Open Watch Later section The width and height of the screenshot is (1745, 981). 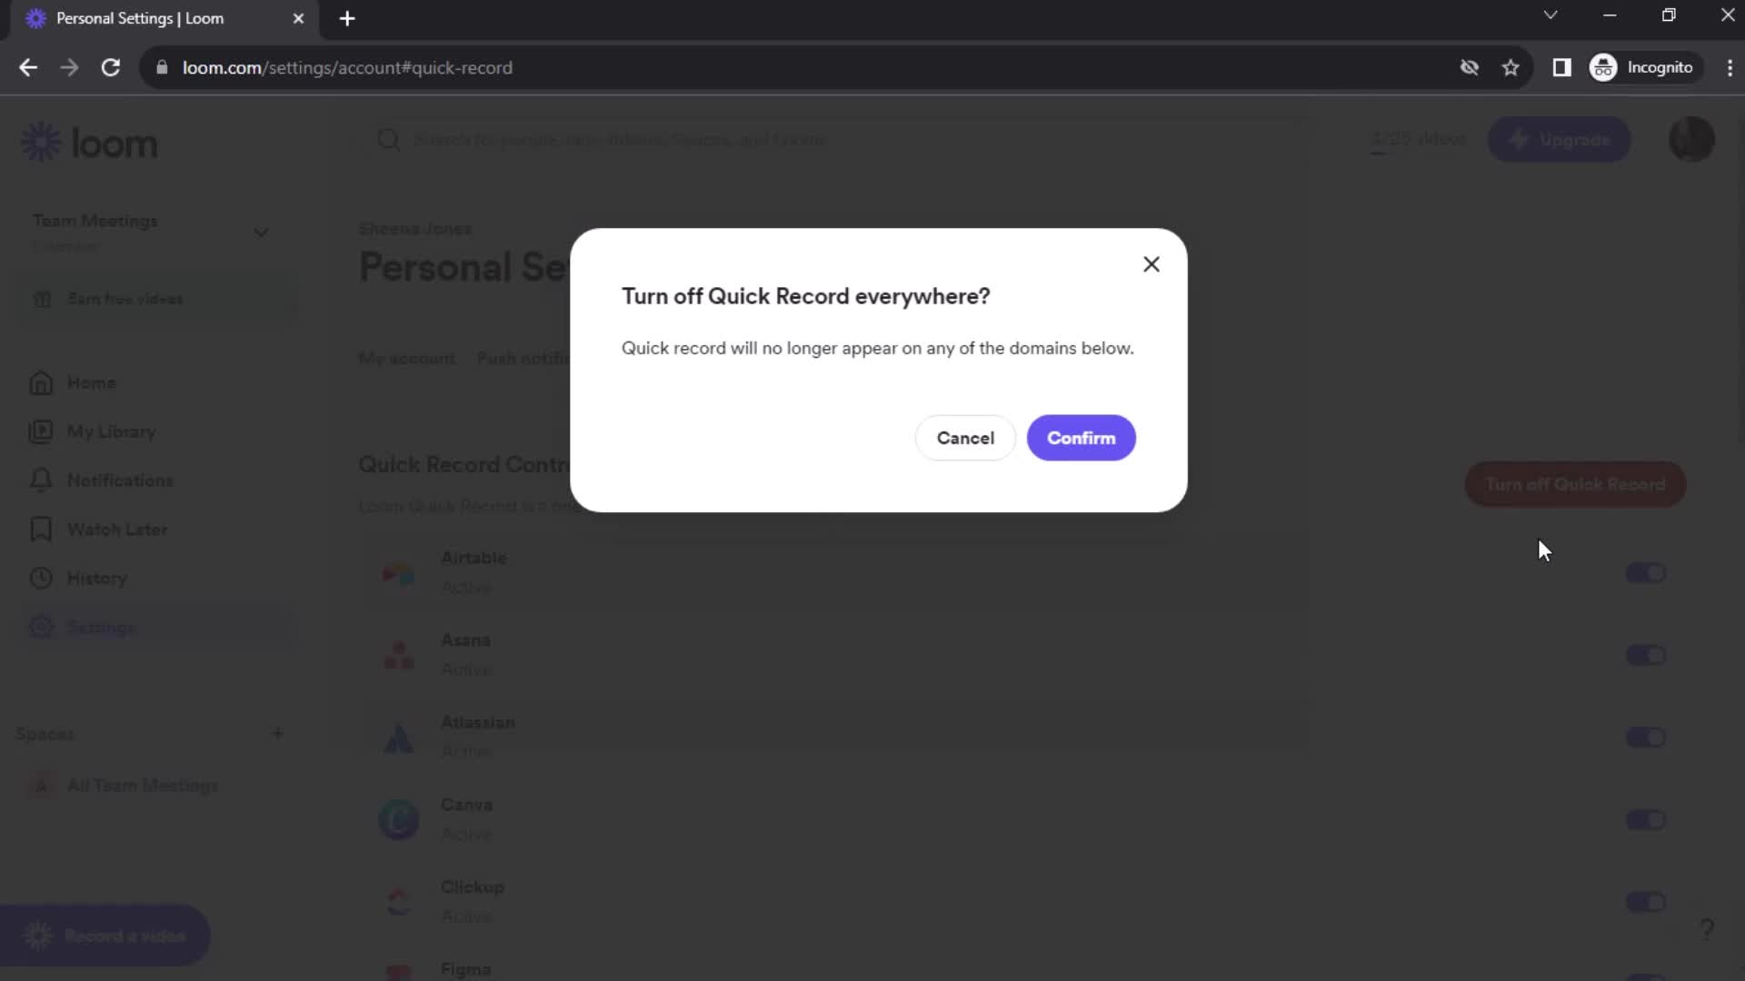tap(116, 529)
